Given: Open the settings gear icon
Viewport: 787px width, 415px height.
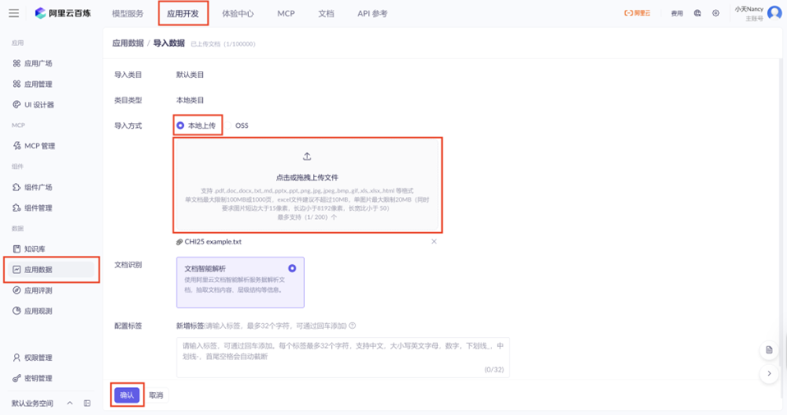Looking at the screenshot, I should click(716, 13).
